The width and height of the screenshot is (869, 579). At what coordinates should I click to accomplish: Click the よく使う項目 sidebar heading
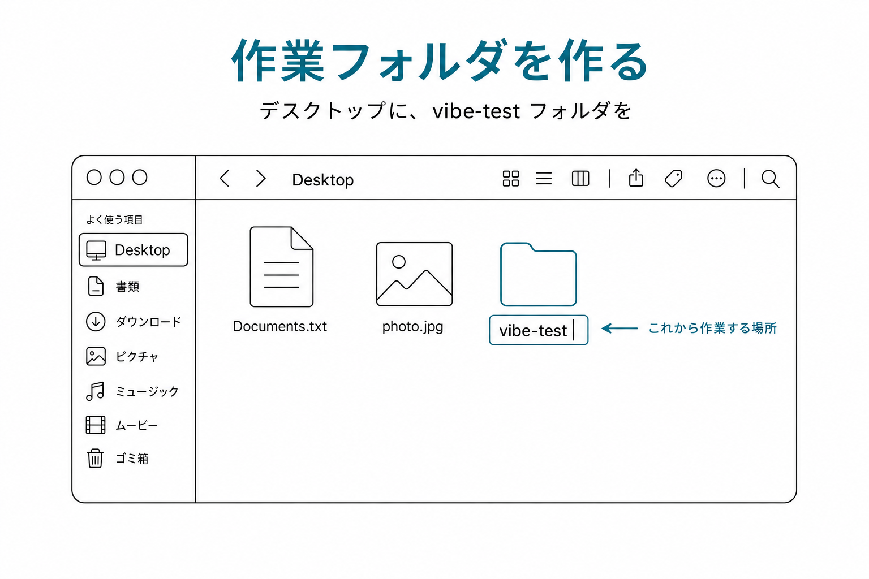pos(114,219)
